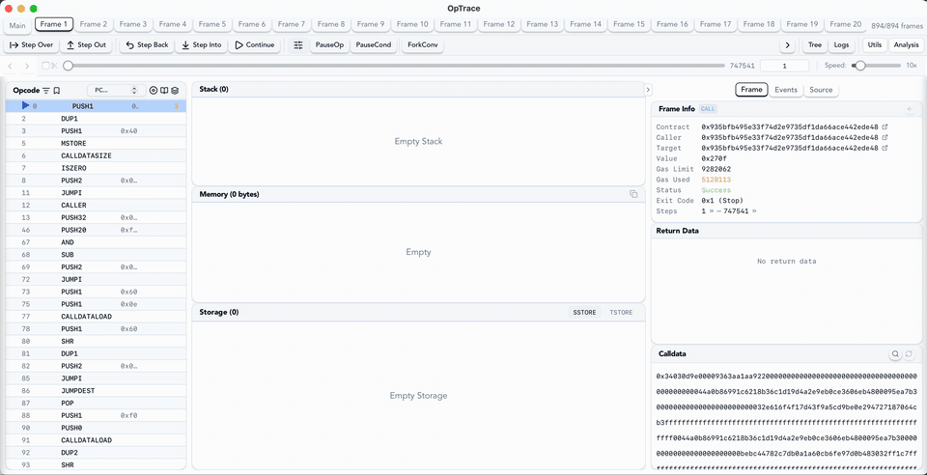
Task: Open the Contract address external link icon
Action: (x=885, y=126)
